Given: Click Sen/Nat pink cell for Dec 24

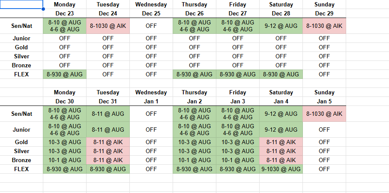Looking at the screenshot, I should pos(108,26).
